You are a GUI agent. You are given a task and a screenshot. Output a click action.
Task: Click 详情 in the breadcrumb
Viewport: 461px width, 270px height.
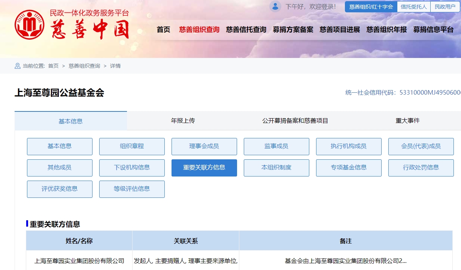tap(115, 66)
